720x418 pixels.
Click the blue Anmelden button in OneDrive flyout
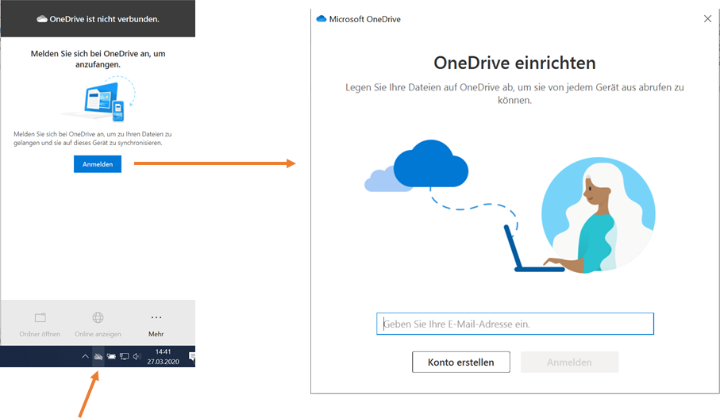point(98,164)
